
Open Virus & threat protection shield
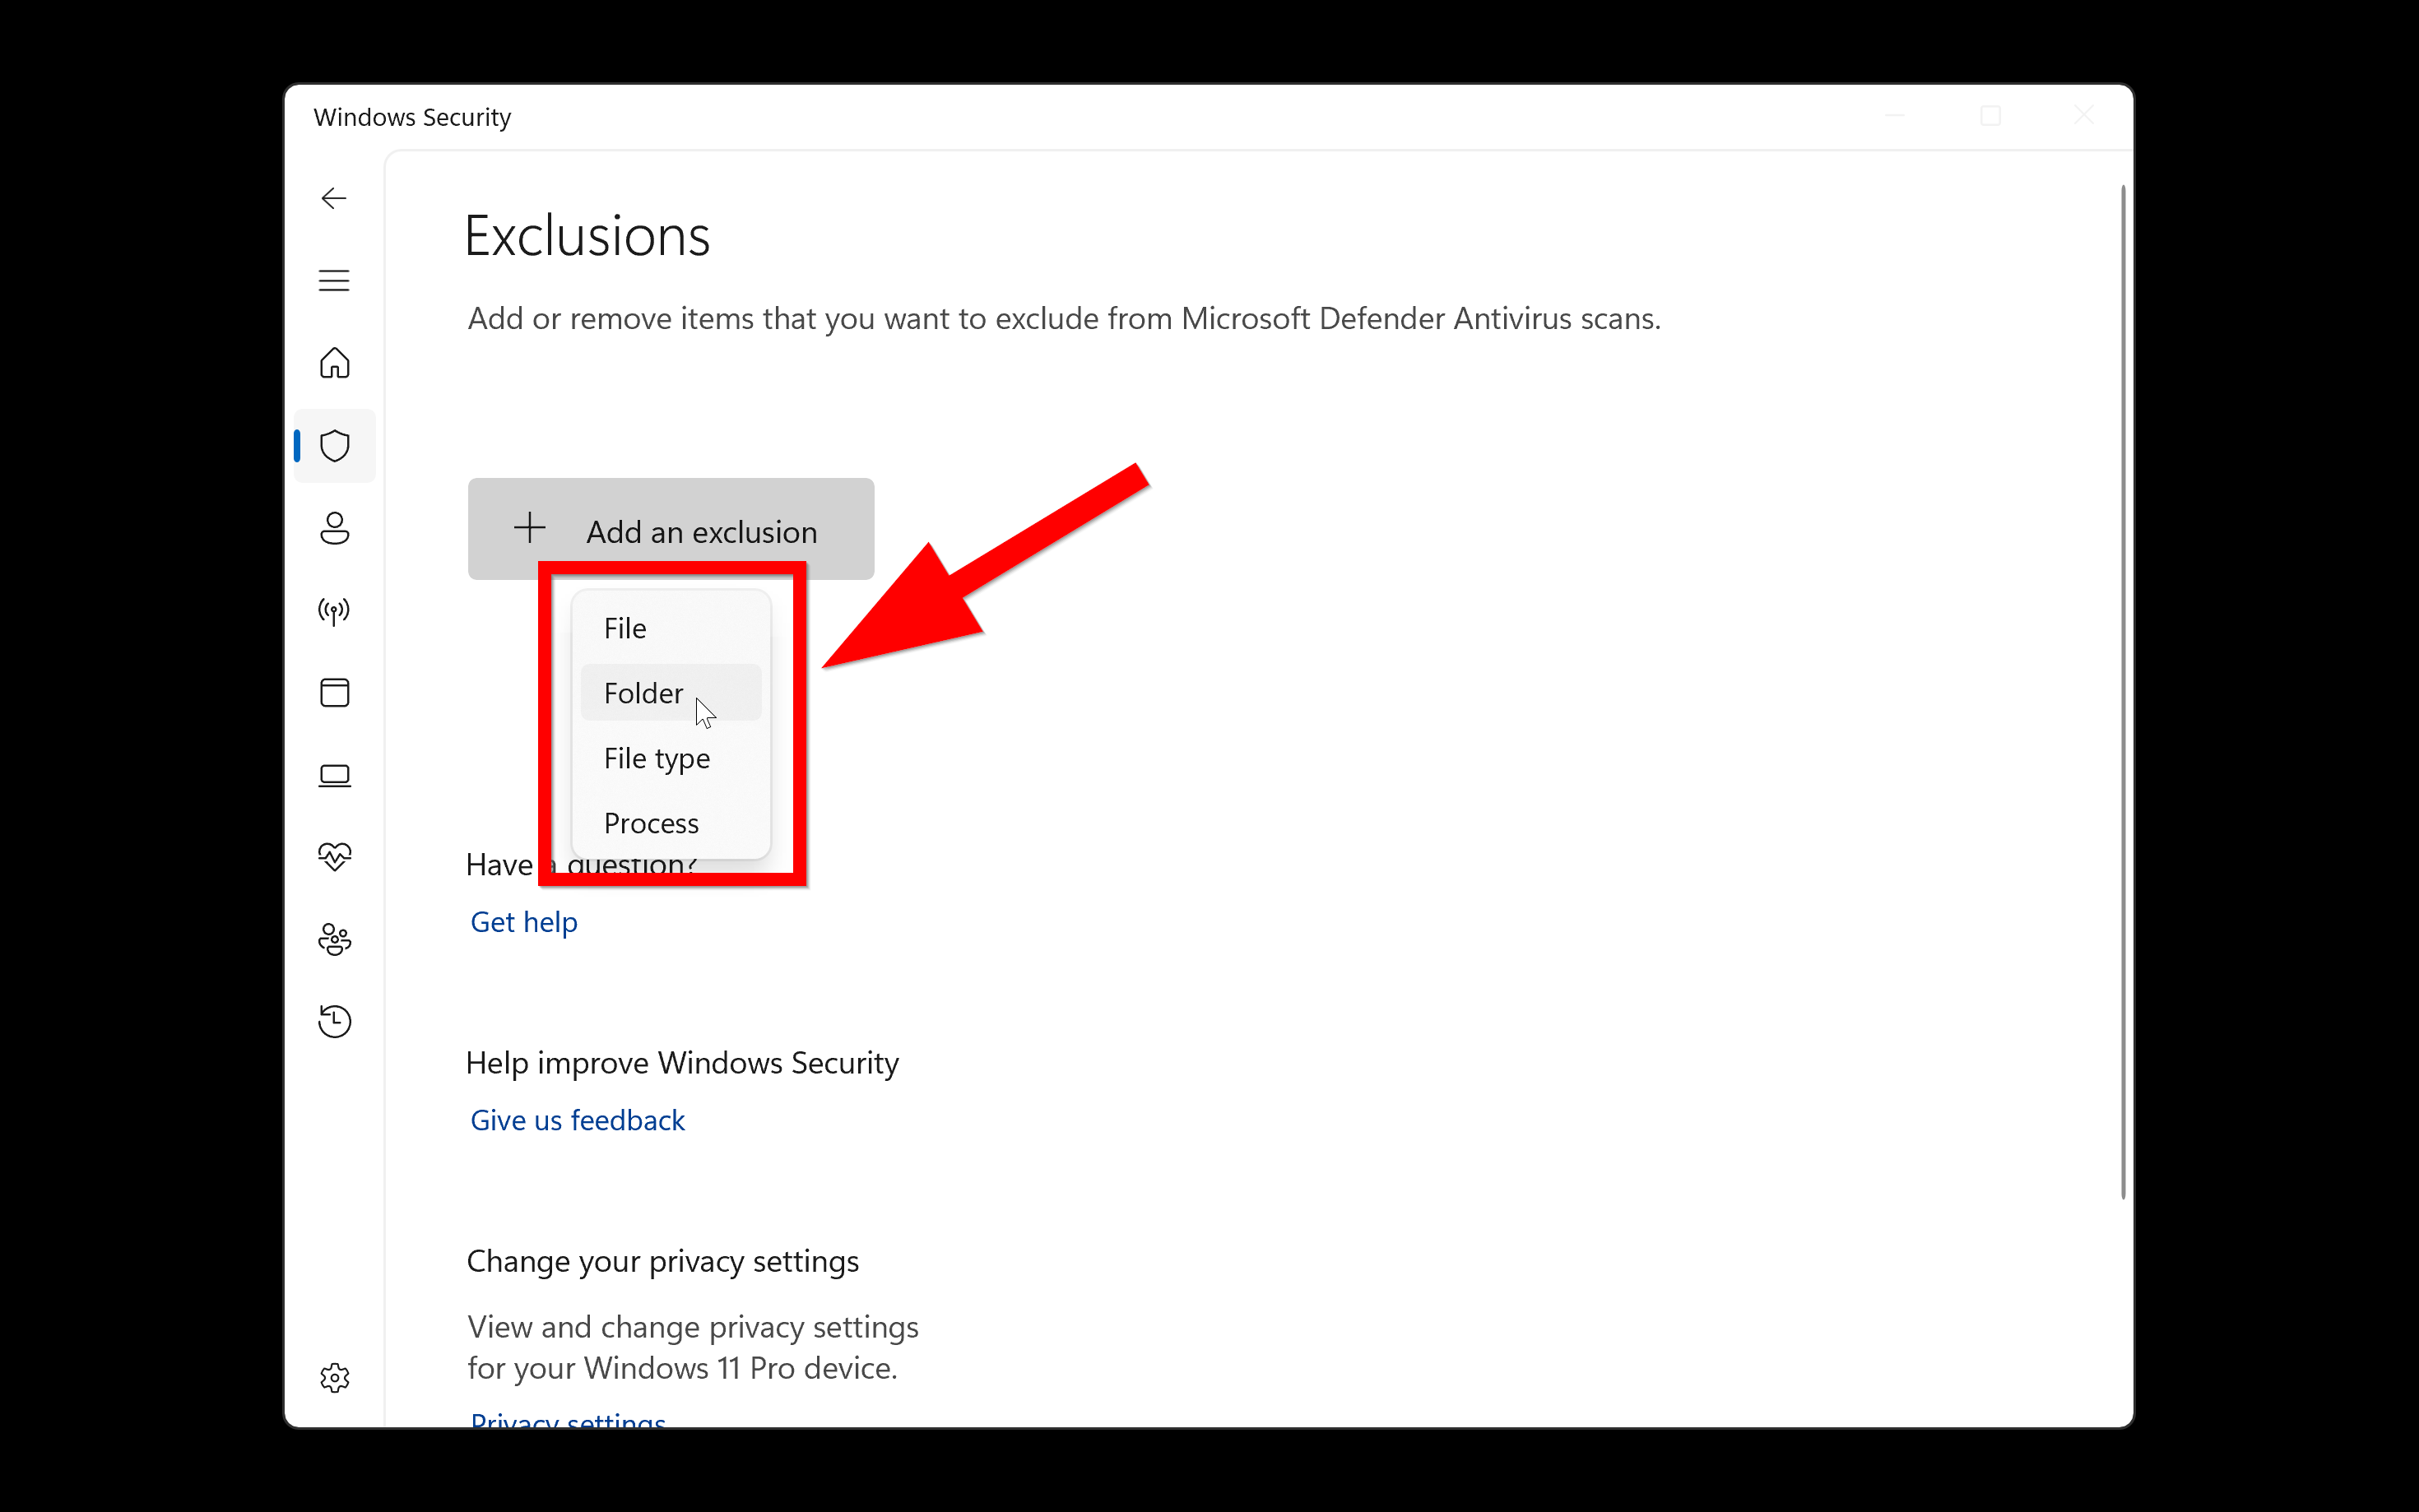(x=334, y=446)
